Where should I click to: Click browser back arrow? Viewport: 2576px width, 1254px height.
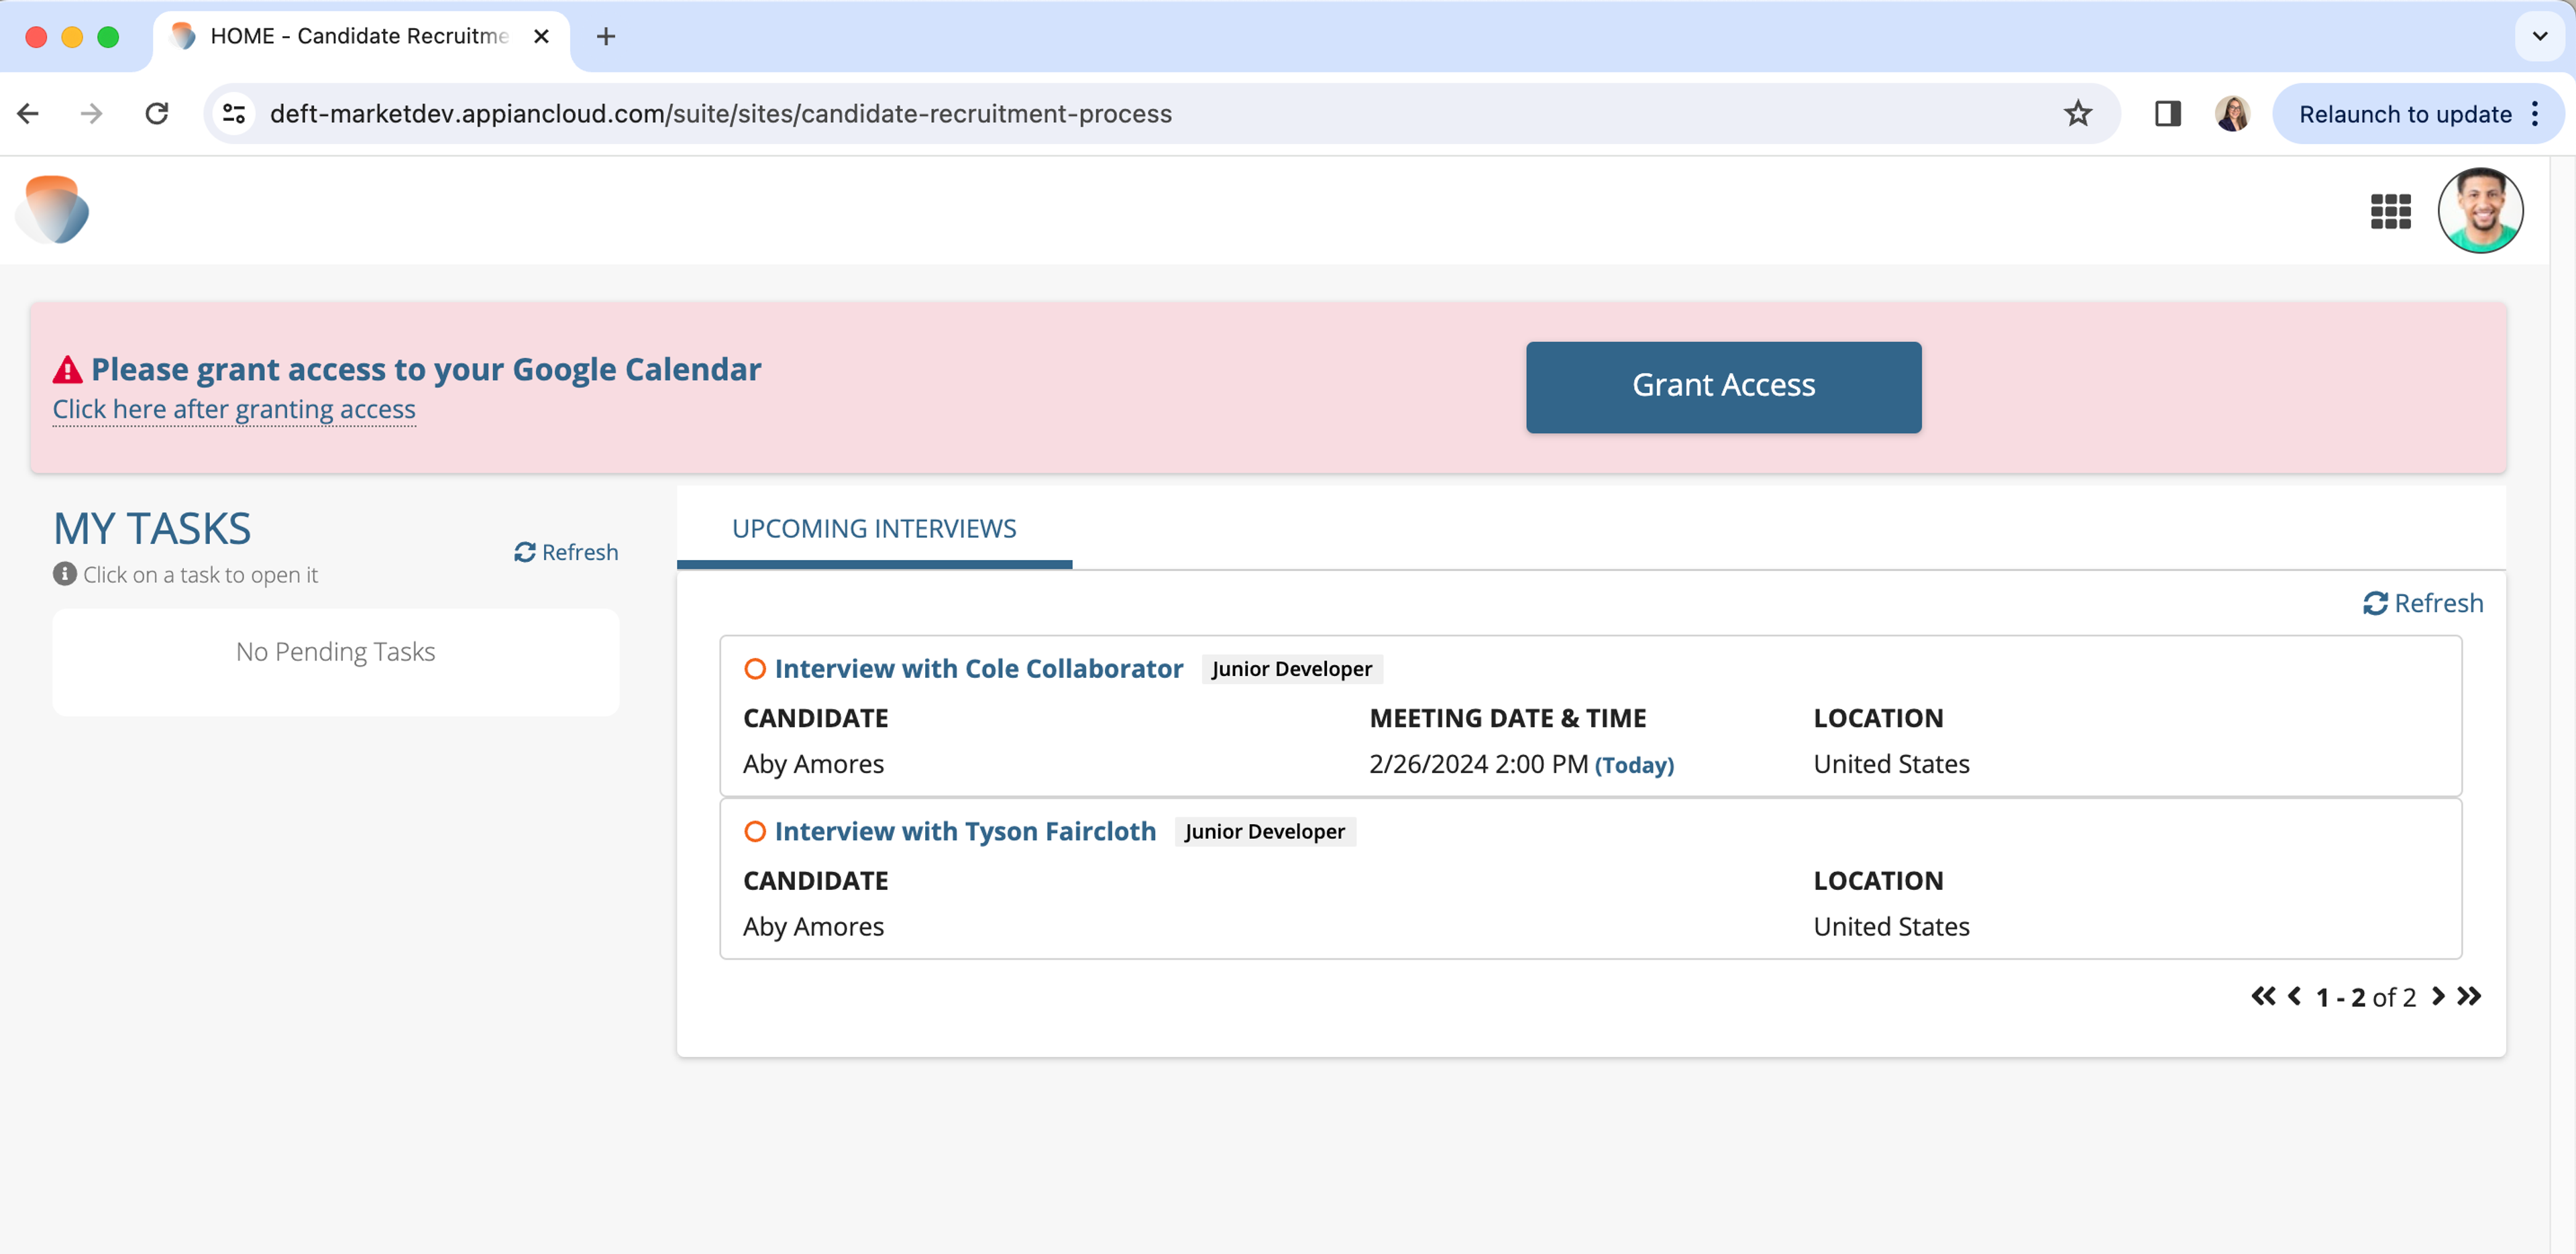click(28, 114)
